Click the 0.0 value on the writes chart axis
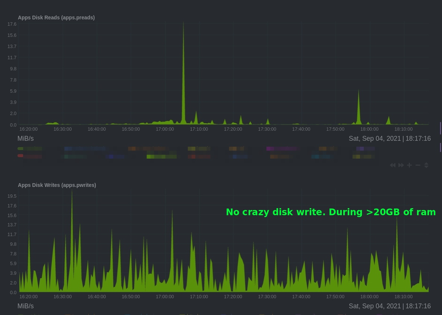 [x=13, y=292]
